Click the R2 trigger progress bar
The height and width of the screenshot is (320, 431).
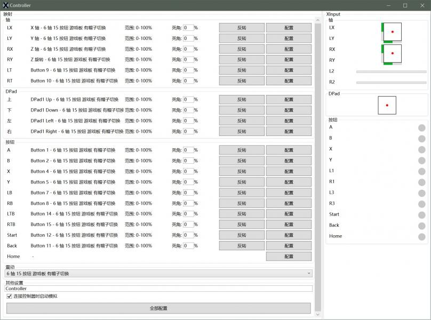point(391,82)
